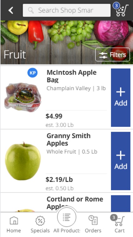133x237 pixels.
Task: Add Granny Smith Apples to cart
Action: pos(121,161)
